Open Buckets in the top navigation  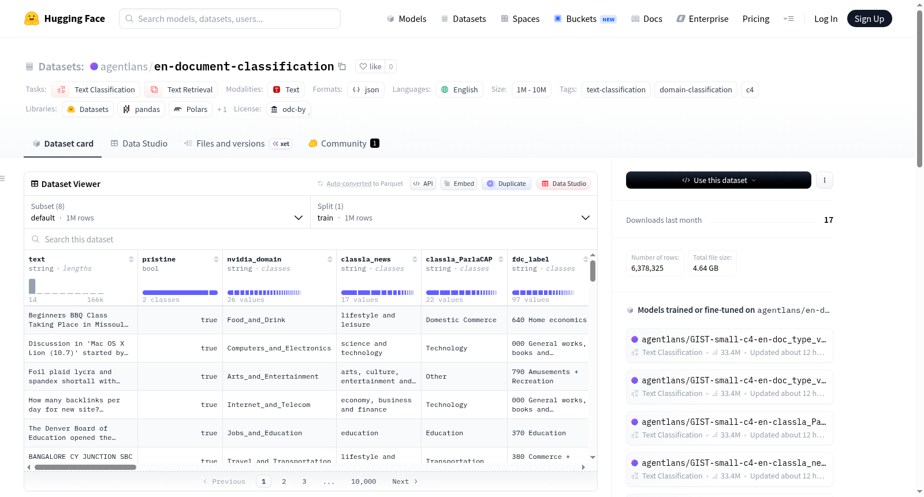coord(585,19)
